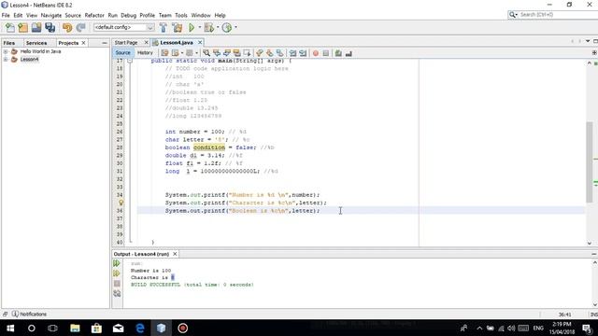
Task: Switch to the Files tab
Action: [9, 43]
